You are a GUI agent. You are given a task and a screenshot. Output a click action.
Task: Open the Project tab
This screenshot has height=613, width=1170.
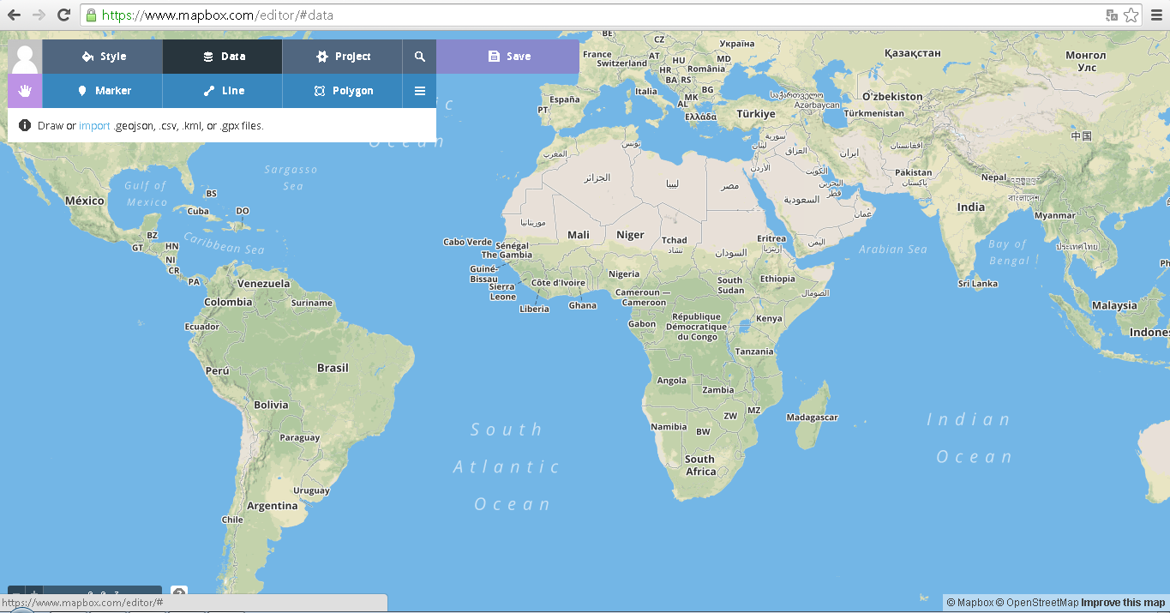(341, 57)
